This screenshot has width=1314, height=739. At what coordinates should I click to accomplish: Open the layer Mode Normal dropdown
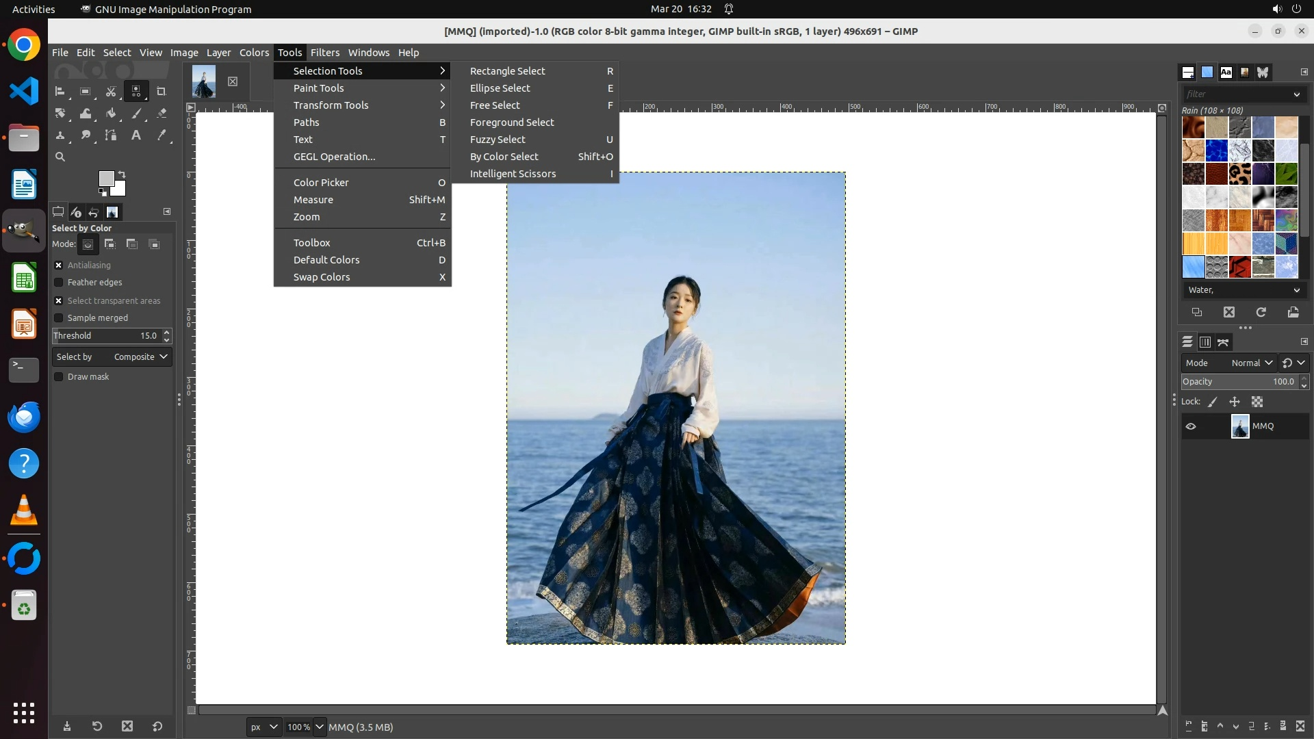coord(1251,363)
